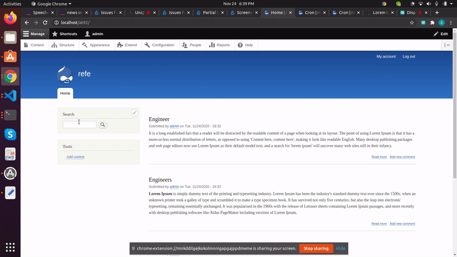
Task: Bookmark this page with the star icon
Action: pyautogui.click(x=412, y=22)
